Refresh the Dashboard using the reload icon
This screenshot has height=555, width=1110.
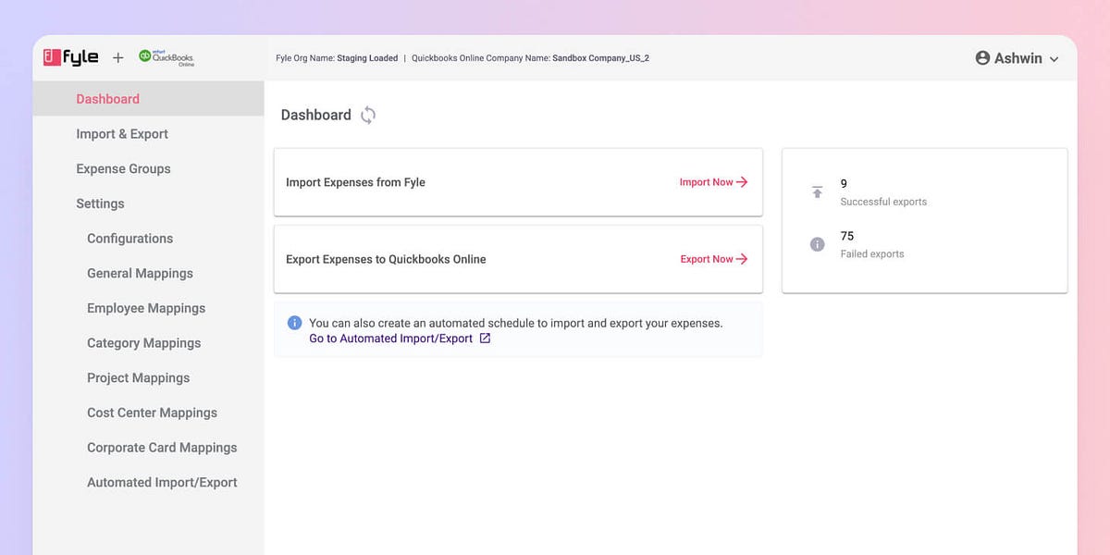tap(367, 115)
